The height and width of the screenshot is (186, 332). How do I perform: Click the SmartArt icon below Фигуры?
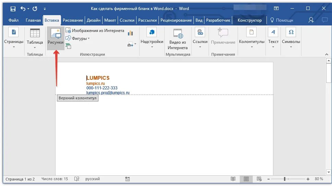tap(68, 46)
